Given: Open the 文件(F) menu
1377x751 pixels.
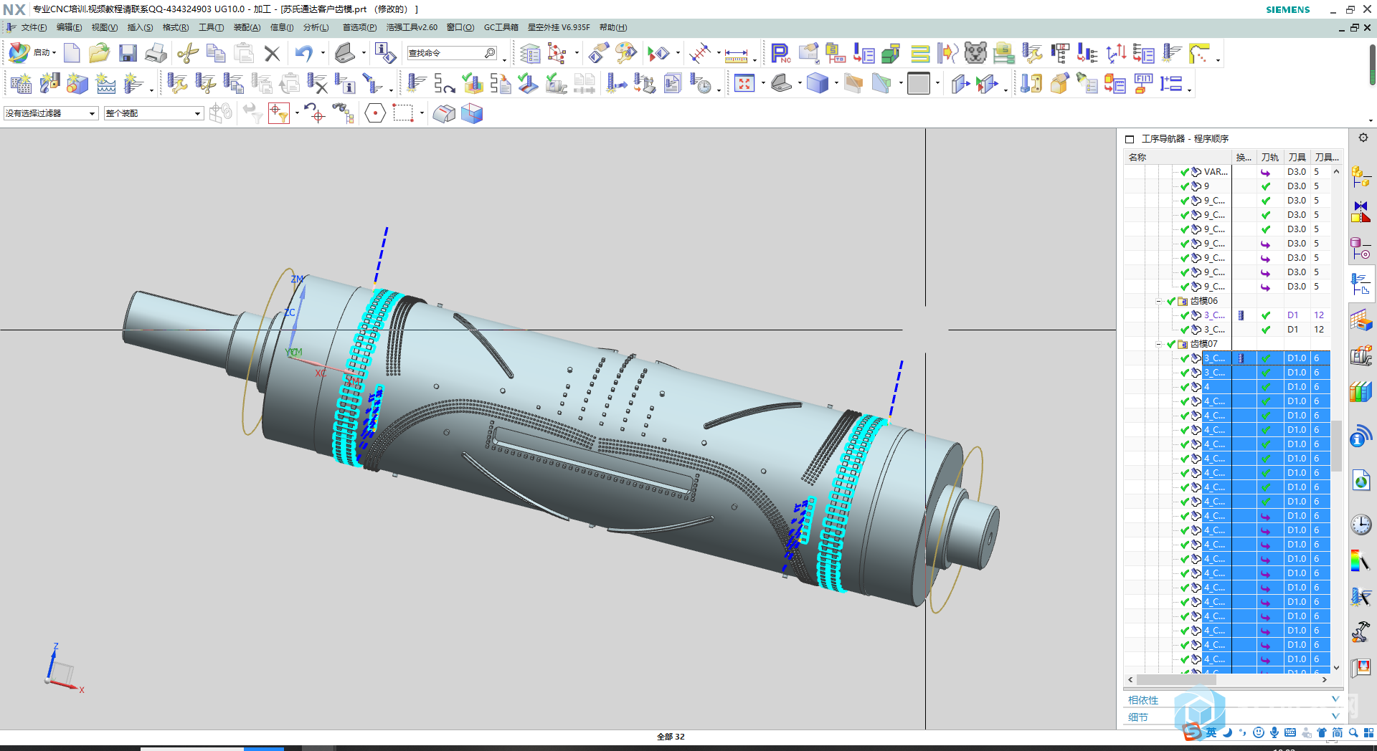Looking at the screenshot, I should pyautogui.click(x=34, y=27).
